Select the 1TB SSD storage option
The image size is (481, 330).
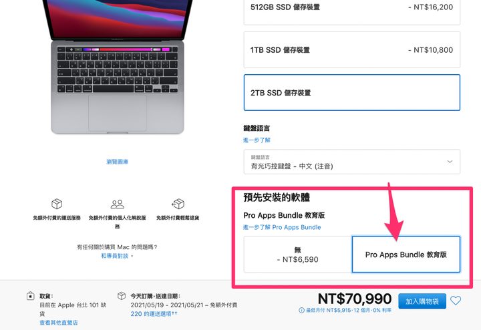coord(352,49)
